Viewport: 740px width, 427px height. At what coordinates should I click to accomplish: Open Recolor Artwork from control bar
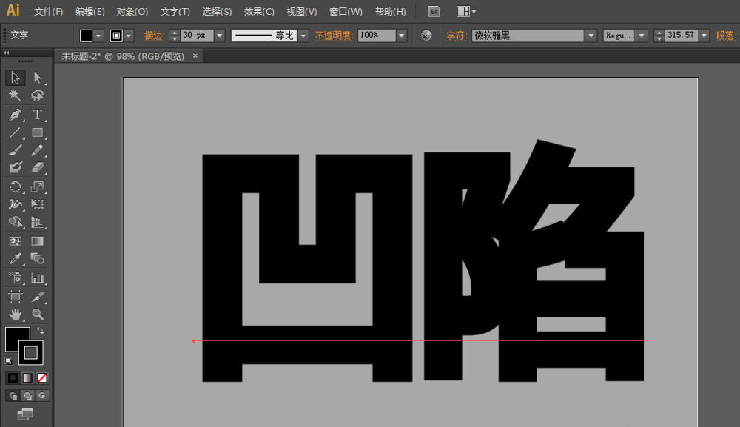pos(426,36)
